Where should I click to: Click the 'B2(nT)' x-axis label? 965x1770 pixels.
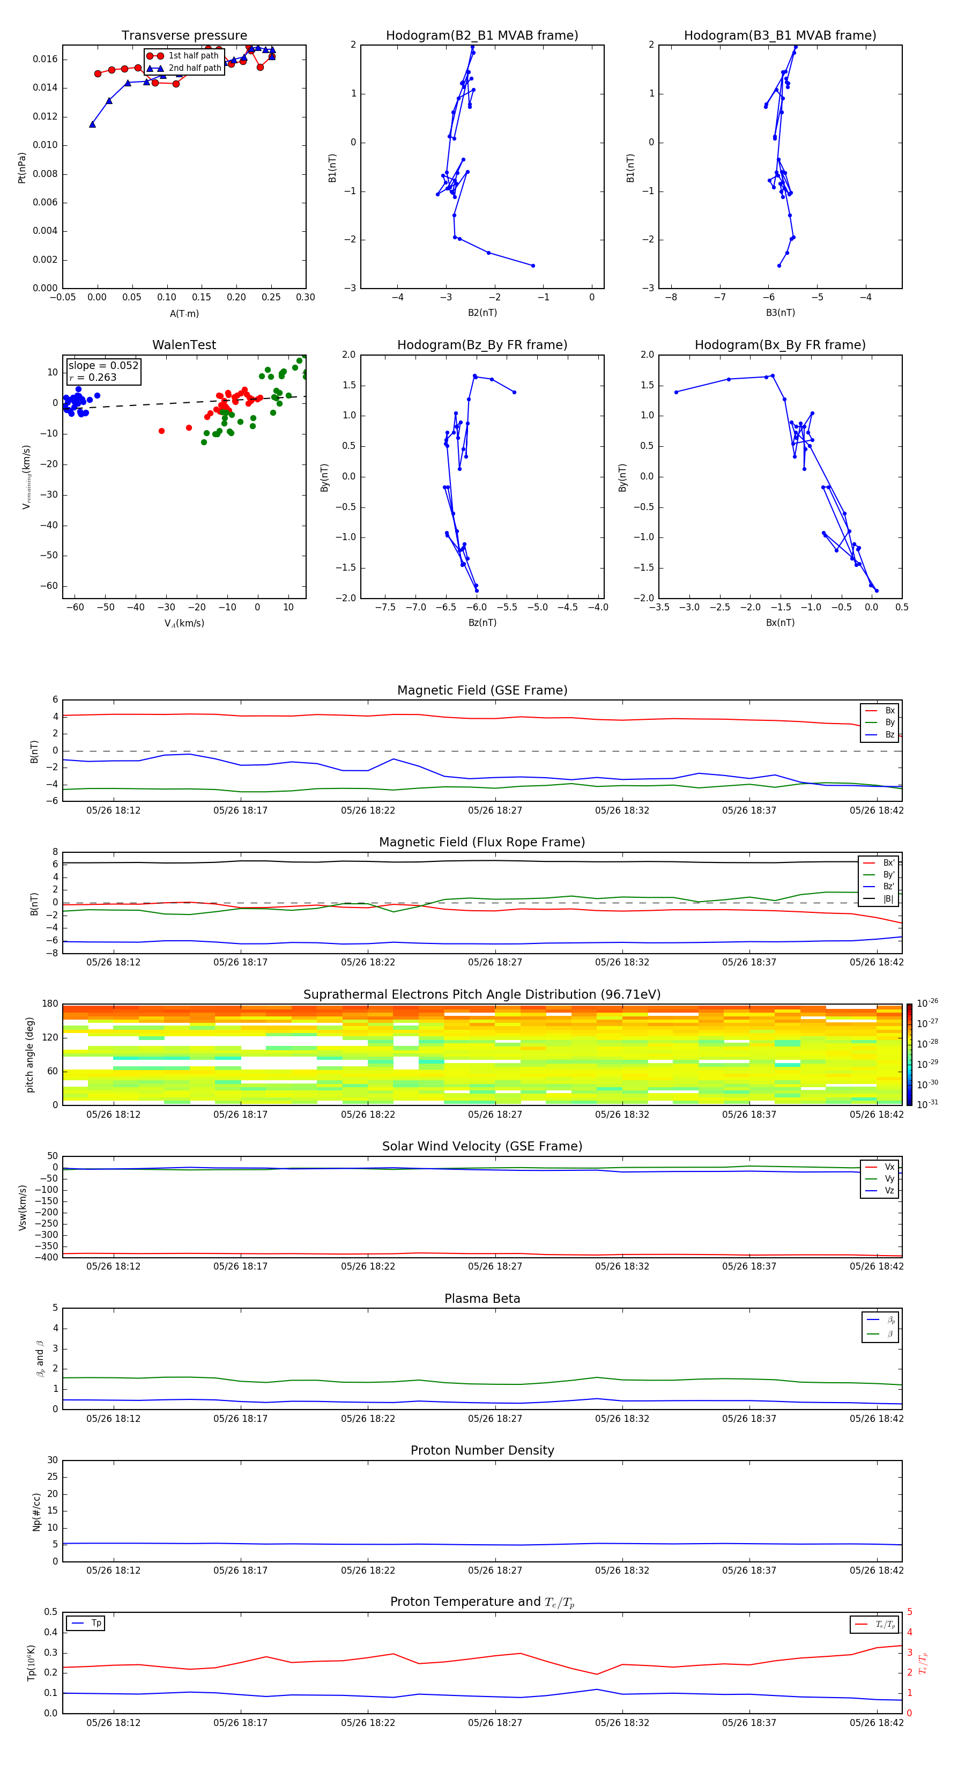(x=482, y=313)
